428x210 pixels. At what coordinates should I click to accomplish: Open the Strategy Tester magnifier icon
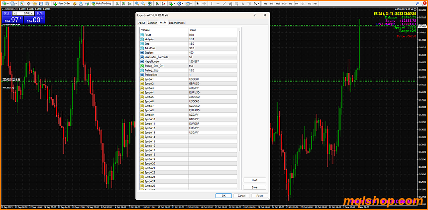[x=47, y=3]
